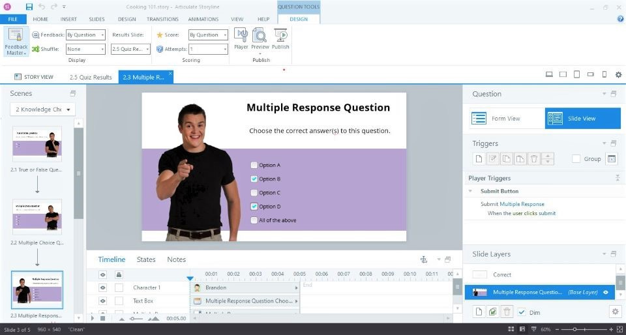Add a new slide layer
The height and width of the screenshot is (335, 626).
tap(479, 312)
